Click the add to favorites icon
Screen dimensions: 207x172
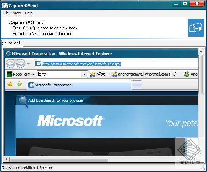pyautogui.click(x=19, y=84)
